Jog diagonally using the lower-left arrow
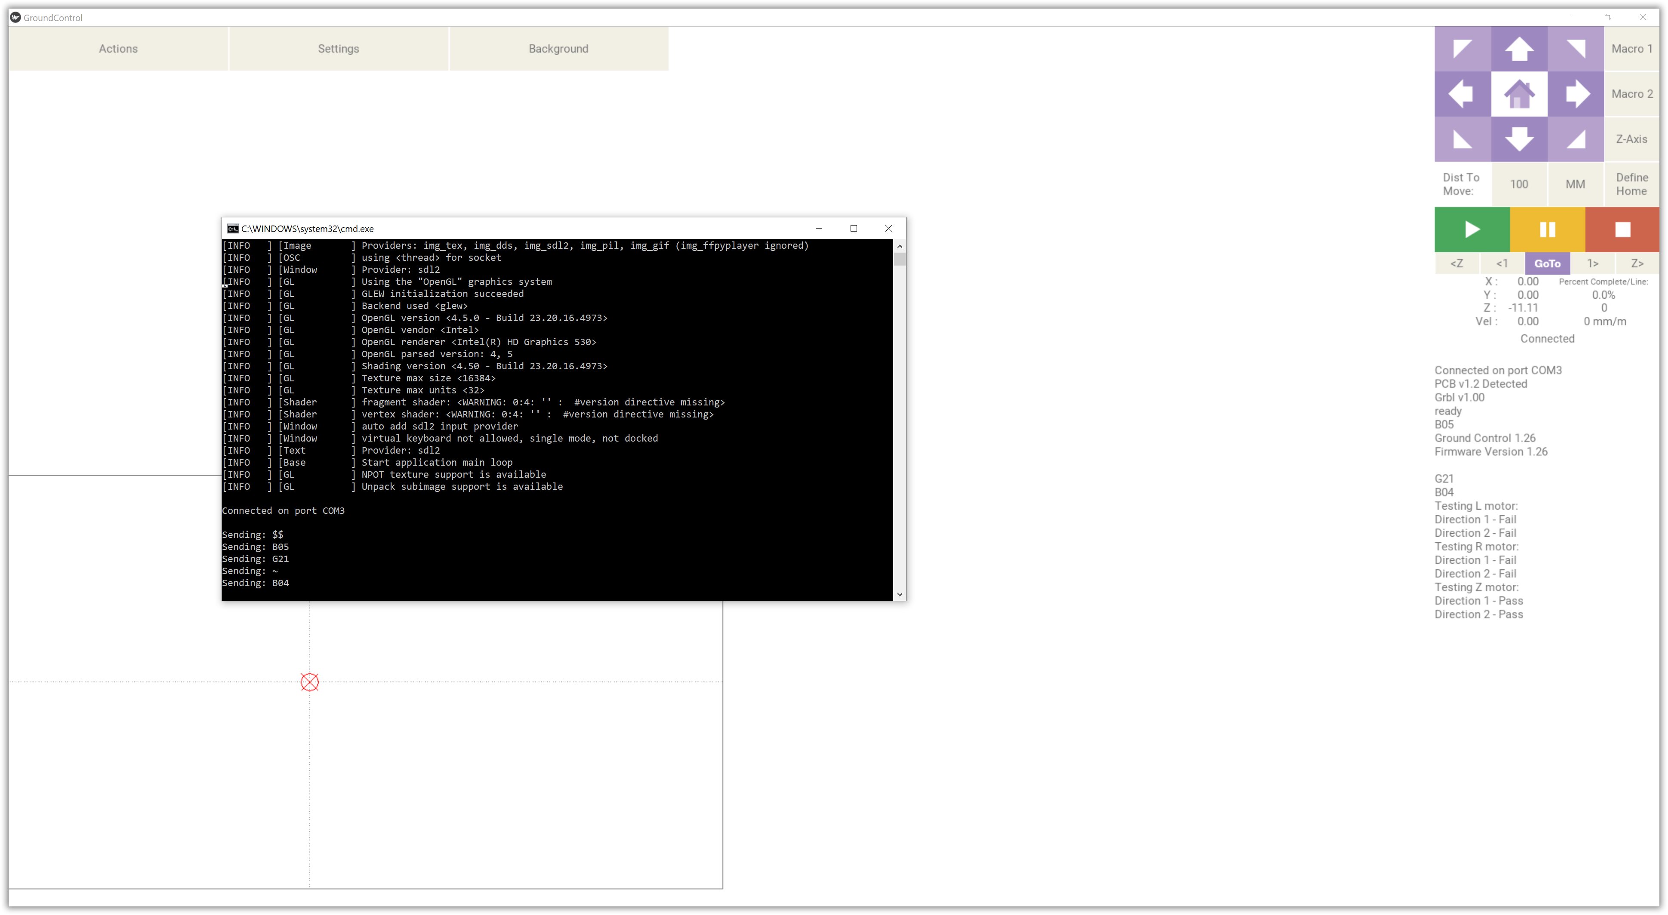Image resolution: width=1668 pixels, height=915 pixels. tap(1462, 139)
